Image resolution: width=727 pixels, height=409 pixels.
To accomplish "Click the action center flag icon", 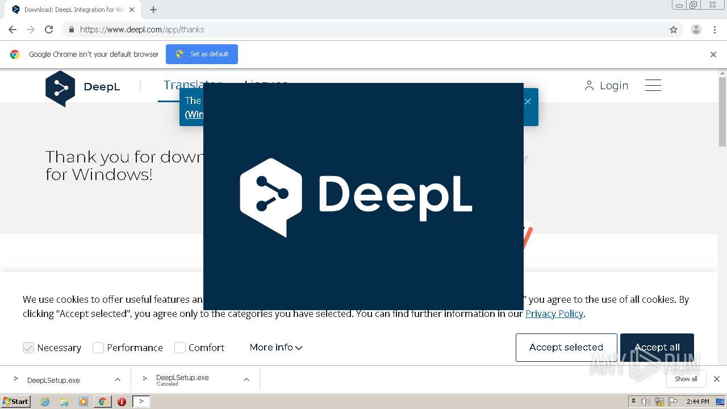I will point(672,402).
